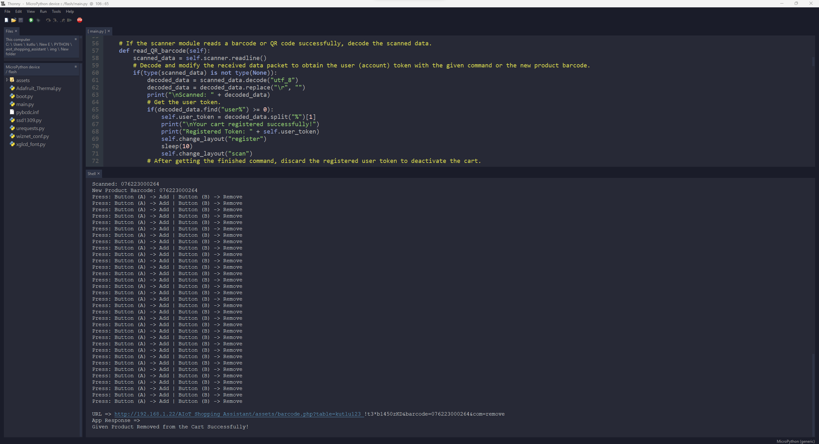The image size is (819, 444).
Task: Open the Tools menu
Action: click(x=56, y=11)
